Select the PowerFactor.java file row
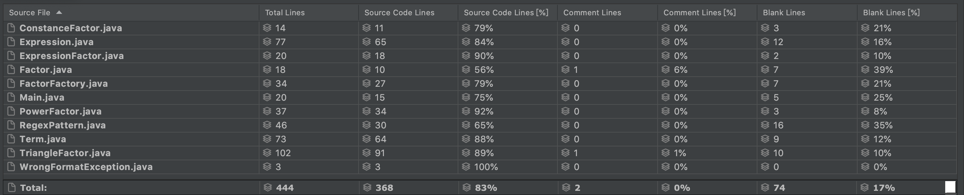The width and height of the screenshot is (964, 195). (60, 111)
